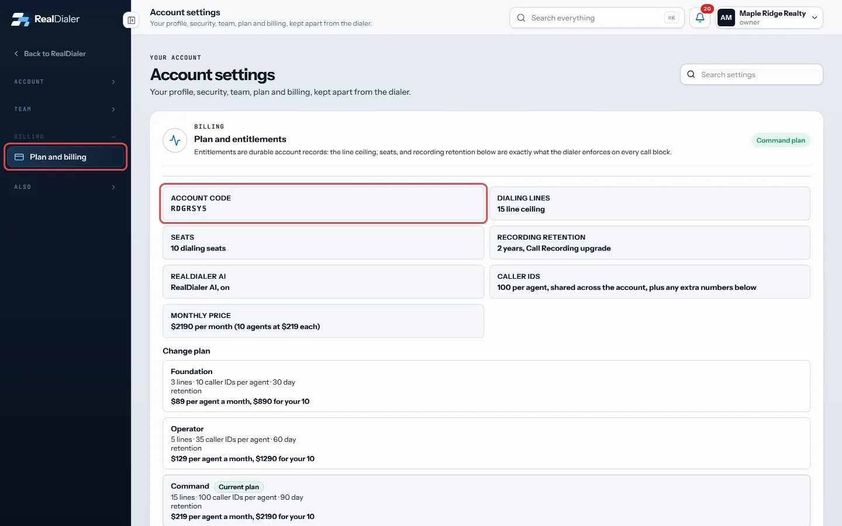Click the magnifier icon in Search everything
Viewport: 842px width, 526px height.
click(521, 18)
